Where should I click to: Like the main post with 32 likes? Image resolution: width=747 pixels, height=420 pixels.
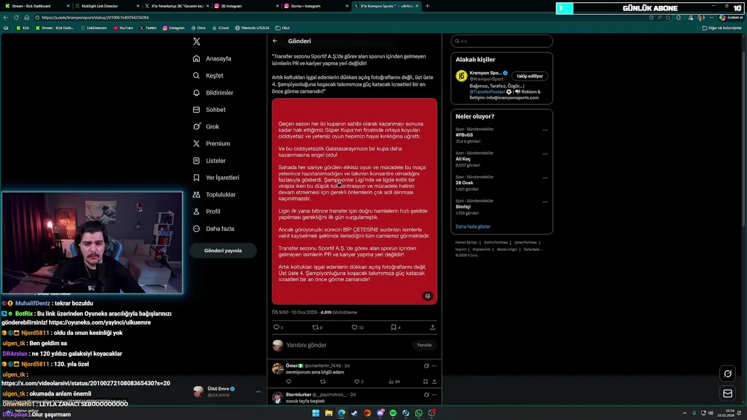click(x=354, y=327)
